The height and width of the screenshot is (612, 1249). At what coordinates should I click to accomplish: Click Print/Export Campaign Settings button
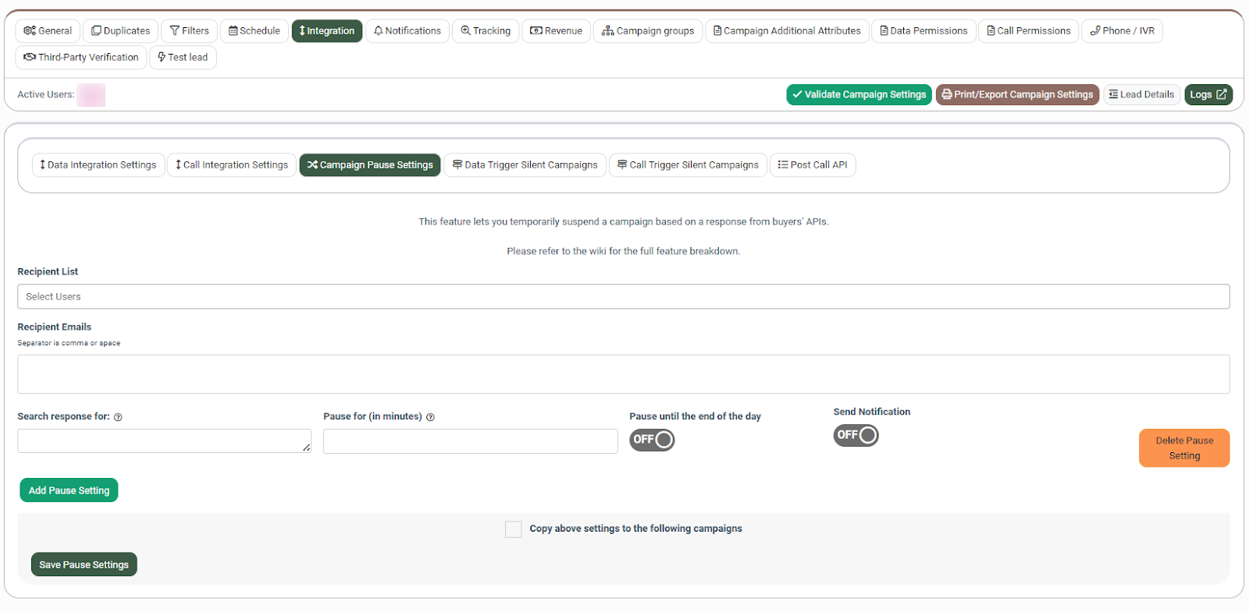(1017, 94)
